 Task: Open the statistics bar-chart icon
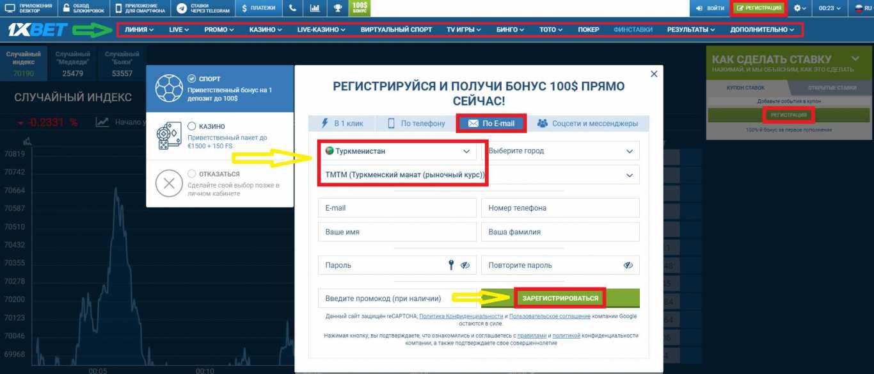click(315, 8)
